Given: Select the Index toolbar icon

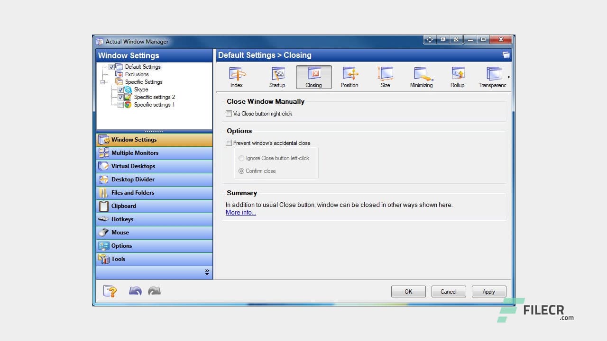Looking at the screenshot, I should [x=237, y=76].
